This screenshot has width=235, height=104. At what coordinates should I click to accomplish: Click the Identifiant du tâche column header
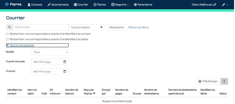(208, 92)
